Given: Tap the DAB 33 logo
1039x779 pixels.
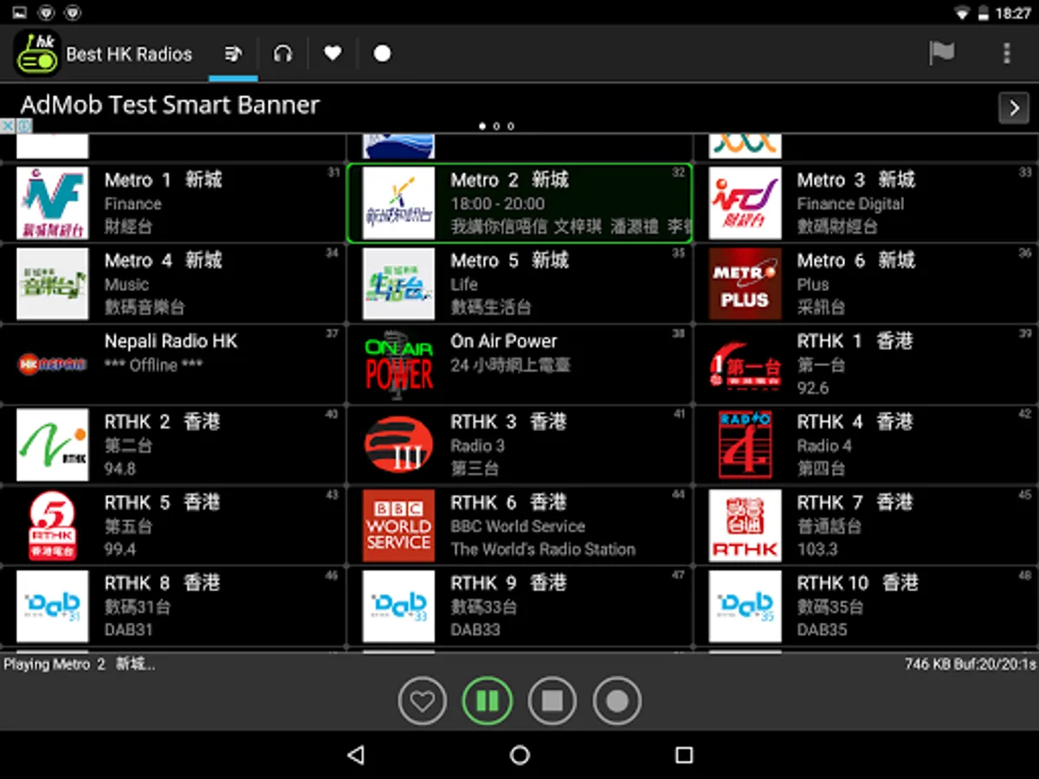Looking at the screenshot, I should pos(398,606).
